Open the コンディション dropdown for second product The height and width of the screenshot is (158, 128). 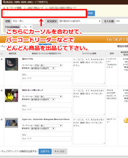(x=48, y=97)
